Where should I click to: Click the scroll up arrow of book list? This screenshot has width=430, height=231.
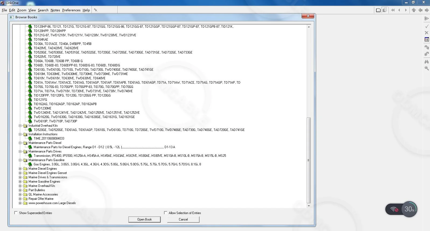pyautogui.click(x=309, y=27)
